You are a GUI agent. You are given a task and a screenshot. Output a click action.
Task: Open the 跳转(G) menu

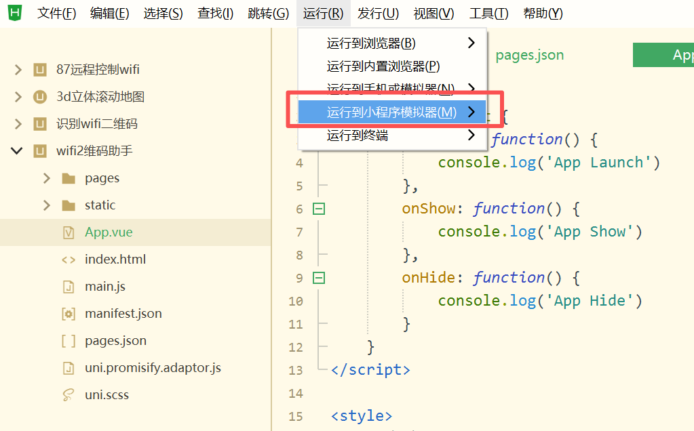tap(268, 14)
